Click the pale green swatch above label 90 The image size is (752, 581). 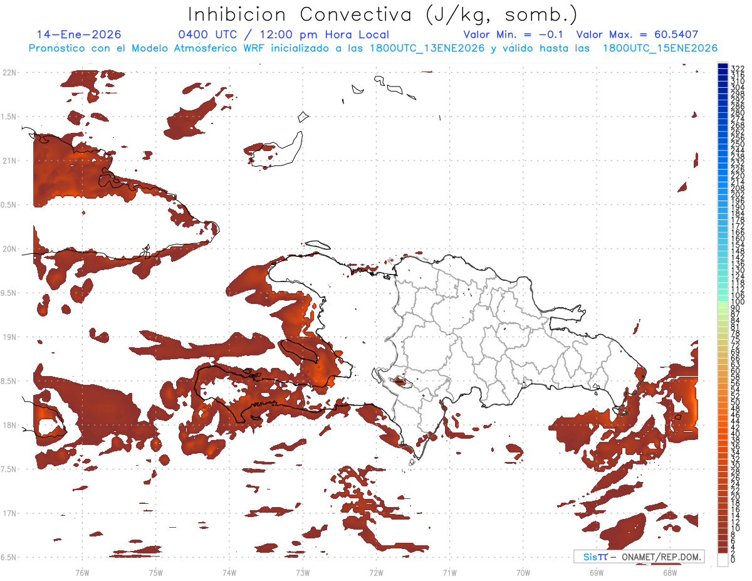click(723, 305)
